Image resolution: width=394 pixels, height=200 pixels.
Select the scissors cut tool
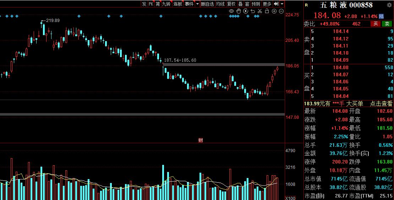[x=260, y=11]
